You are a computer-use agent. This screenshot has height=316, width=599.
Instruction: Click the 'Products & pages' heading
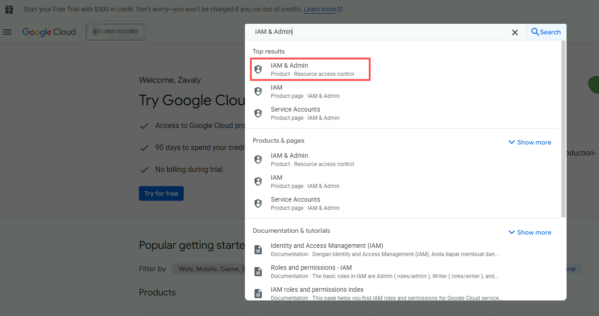(x=279, y=140)
